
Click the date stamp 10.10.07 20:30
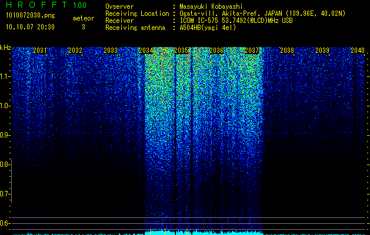tap(30, 27)
